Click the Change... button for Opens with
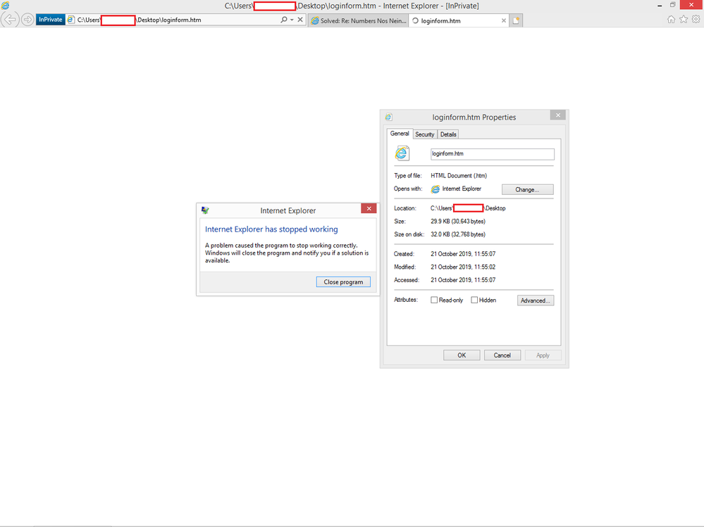 [x=527, y=190]
